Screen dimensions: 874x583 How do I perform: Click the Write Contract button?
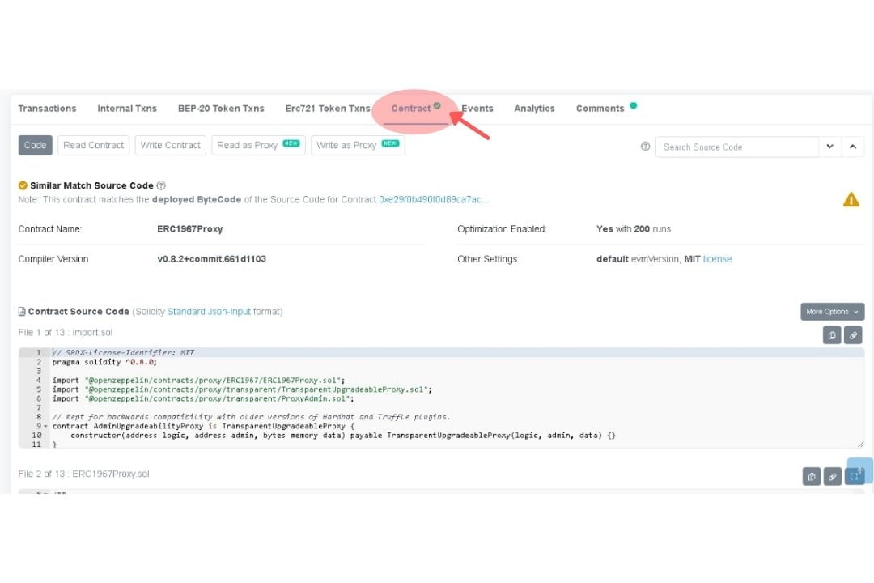pyautogui.click(x=171, y=145)
